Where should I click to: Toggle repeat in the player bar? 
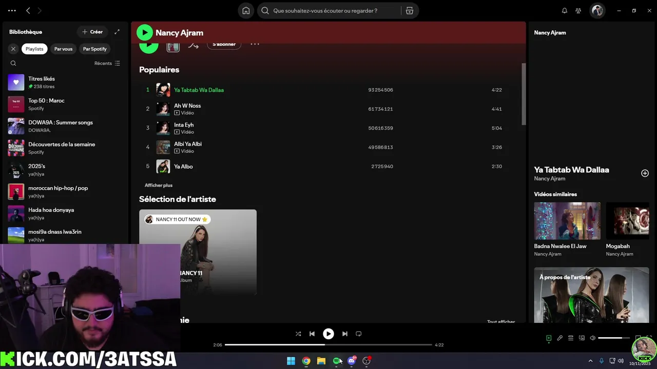click(359, 334)
